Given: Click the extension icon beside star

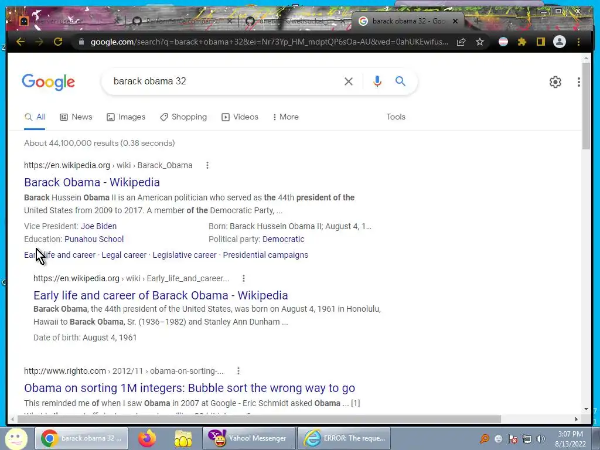Looking at the screenshot, I should (503, 42).
